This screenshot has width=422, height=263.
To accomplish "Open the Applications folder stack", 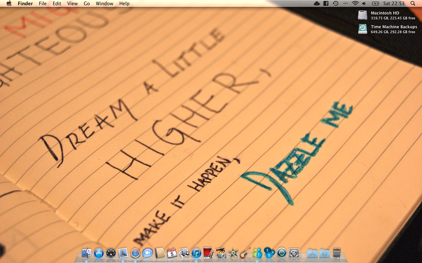I will 312,253.
